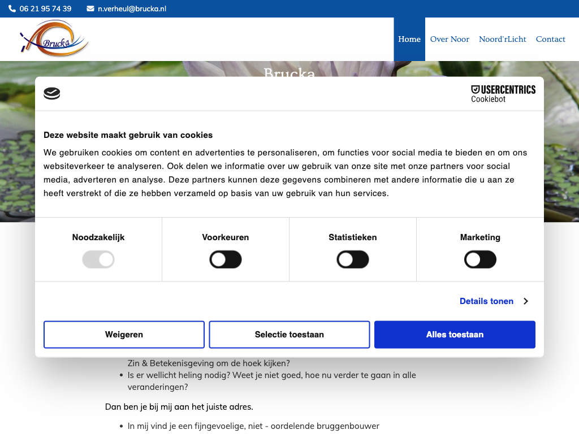The height and width of the screenshot is (434, 579).
Task: Open the Contact page
Action: 550,39
